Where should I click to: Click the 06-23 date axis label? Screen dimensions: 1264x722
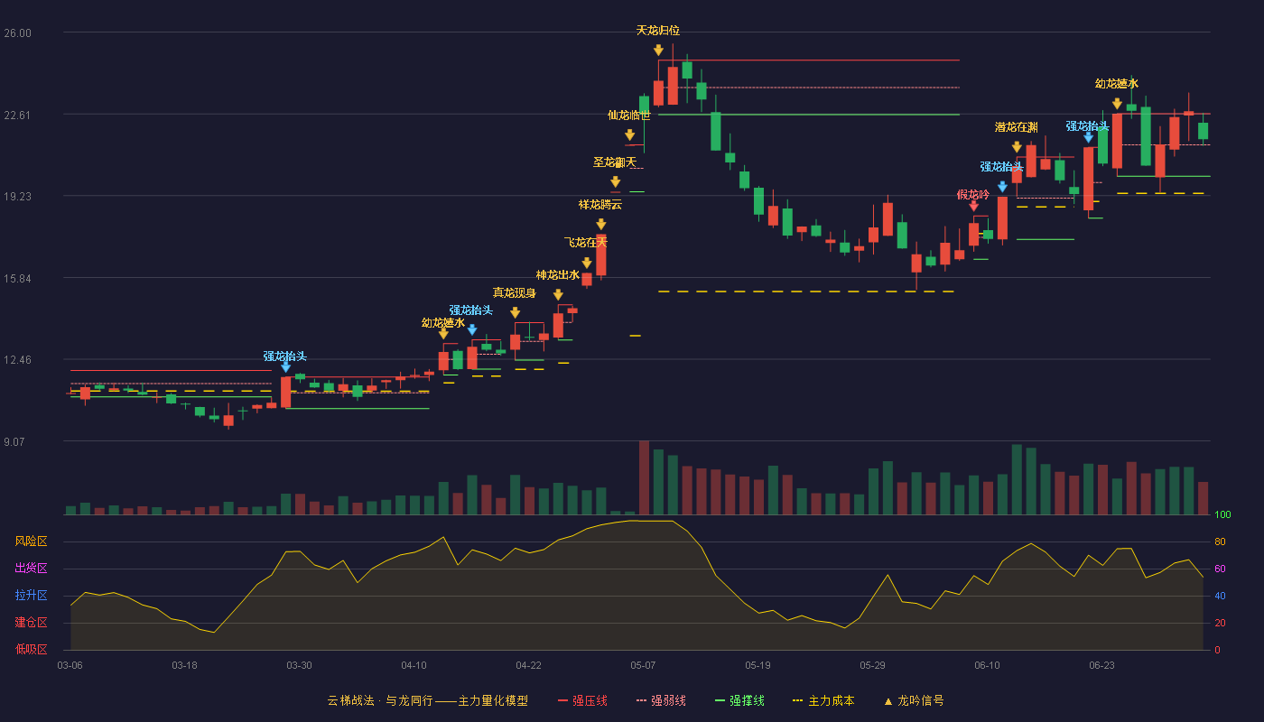[x=1101, y=665]
